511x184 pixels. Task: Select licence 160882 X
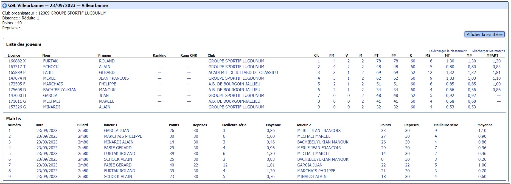17,61
